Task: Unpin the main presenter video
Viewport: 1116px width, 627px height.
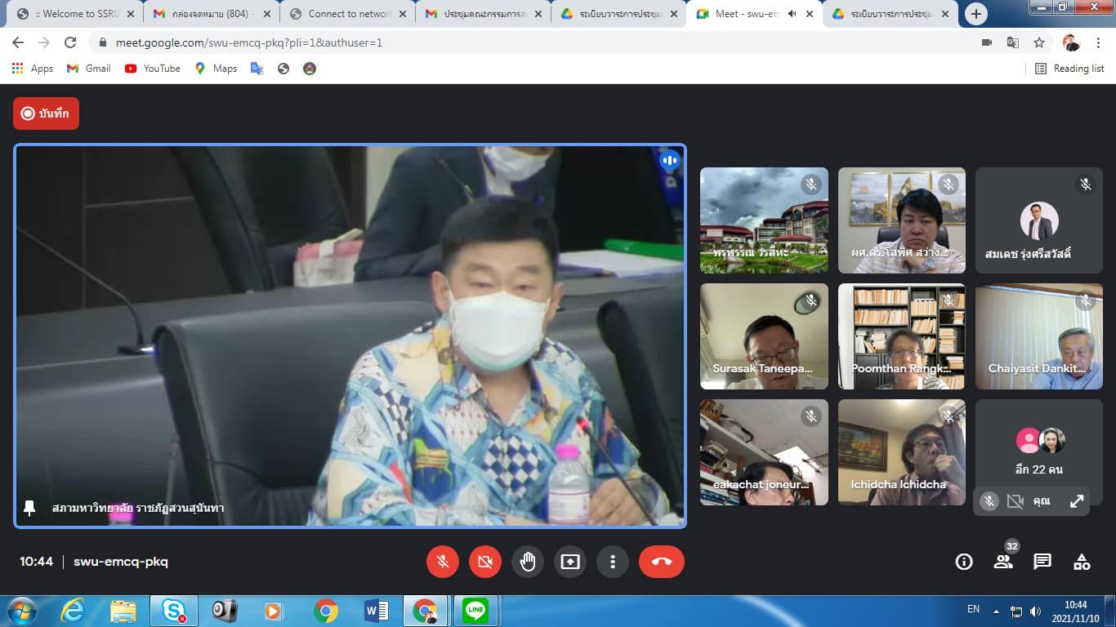Action: (x=29, y=508)
